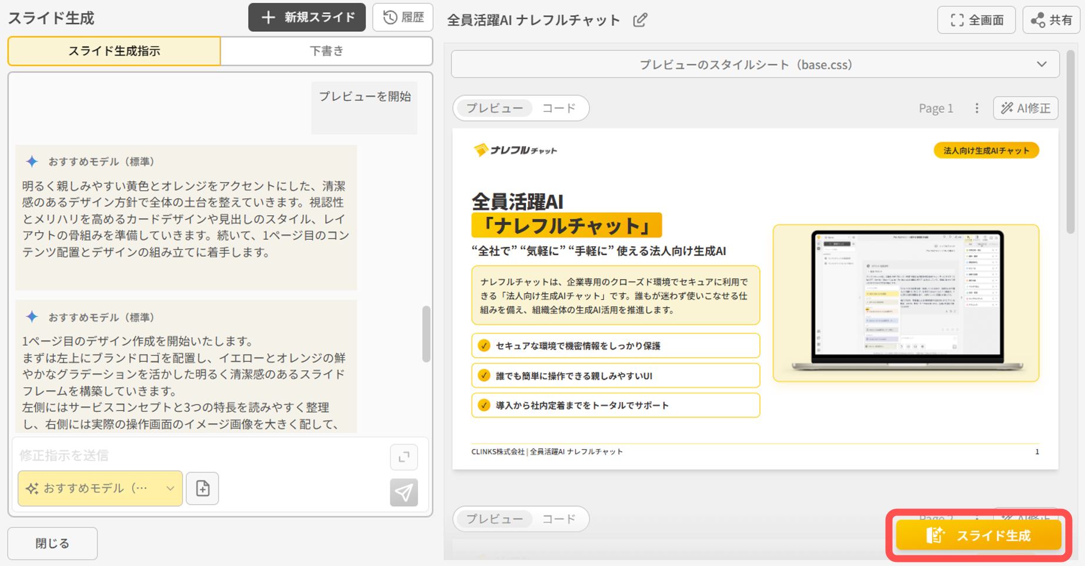
Task: Select the Page 2 プレビュー toggle
Action: coord(494,519)
